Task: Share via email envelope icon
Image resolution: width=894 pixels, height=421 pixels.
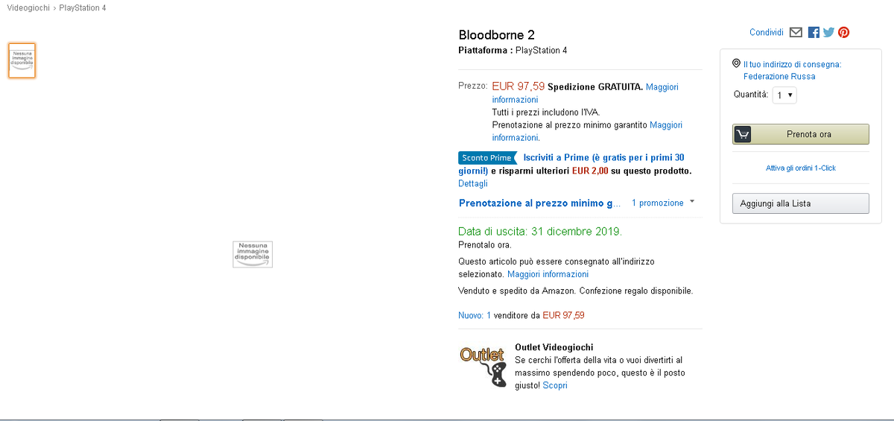Action: (796, 32)
